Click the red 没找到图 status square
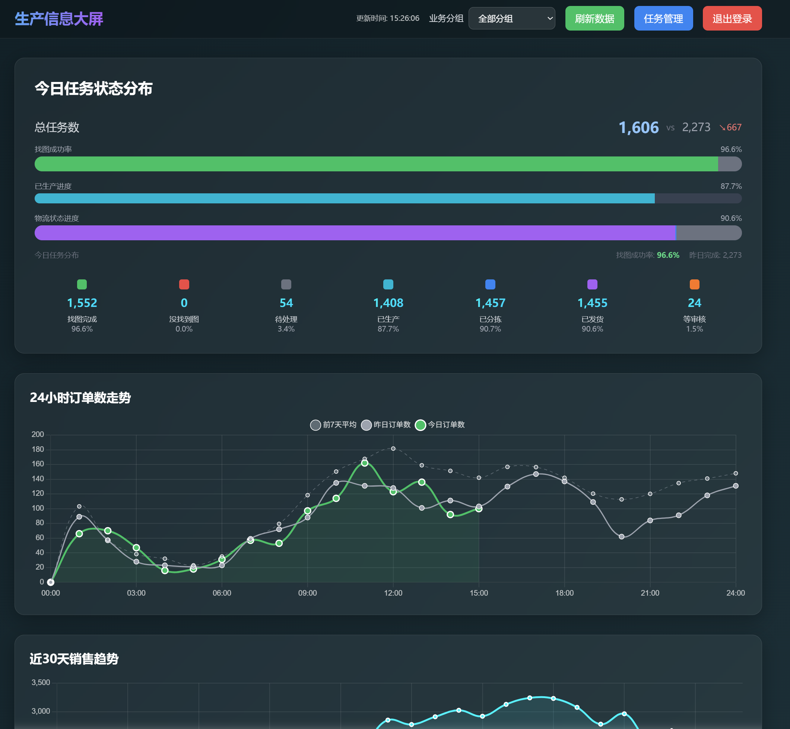790x729 pixels. point(184,285)
